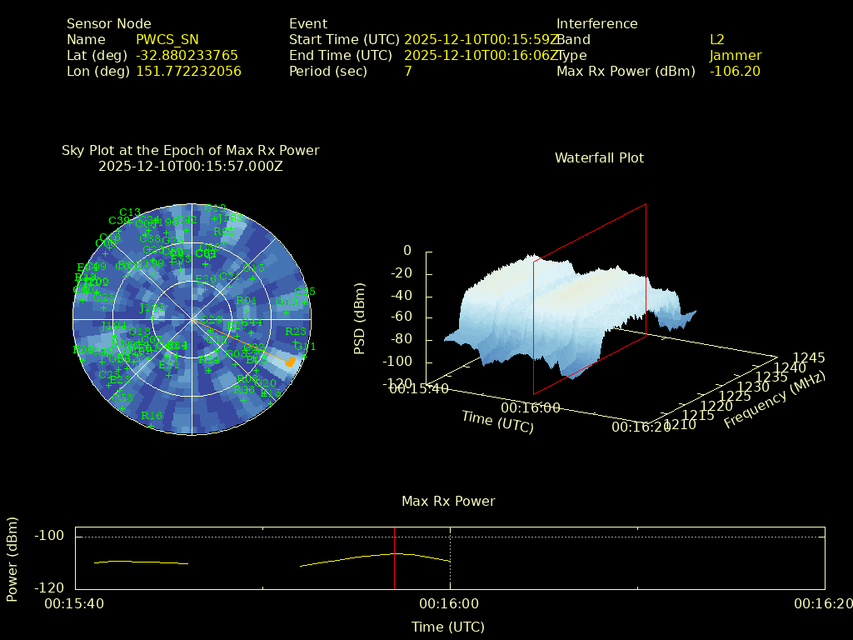853x640 pixels.
Task: Click the Max Rx Power value -106.20
Action: point(735,71)
